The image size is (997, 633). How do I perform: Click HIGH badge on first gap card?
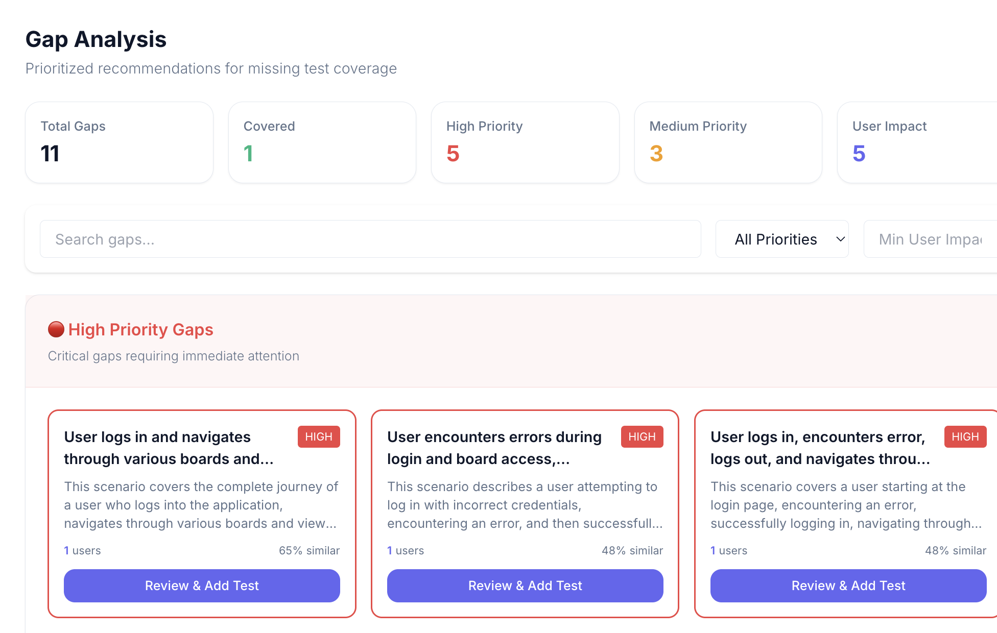pos(319,436)
